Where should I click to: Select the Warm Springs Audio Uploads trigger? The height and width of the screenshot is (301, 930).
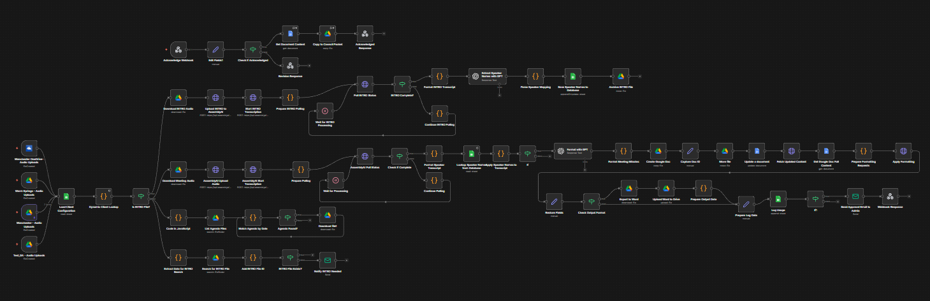[29, 180]
